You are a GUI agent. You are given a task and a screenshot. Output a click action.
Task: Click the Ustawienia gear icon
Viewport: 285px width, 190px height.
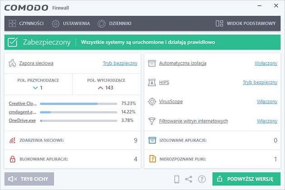tap(56, 23)
